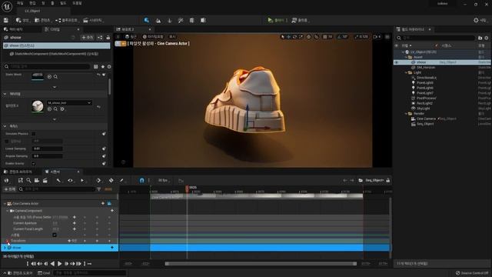Switch to the Details panel tab
This screenshot has height=277, width=492.
point(55,29)
